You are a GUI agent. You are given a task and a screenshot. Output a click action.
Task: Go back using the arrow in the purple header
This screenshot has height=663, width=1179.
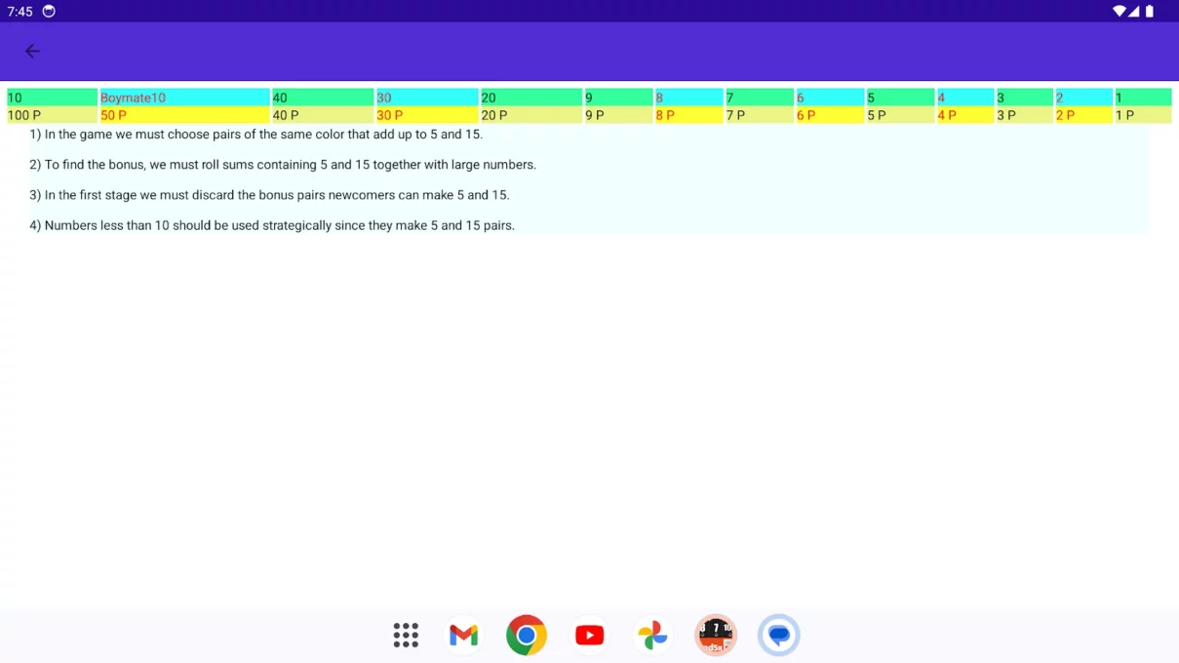coord(32,51)
